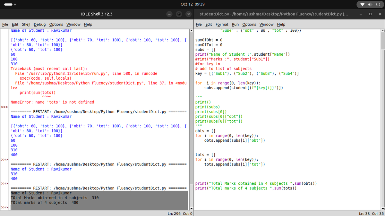This screenshot has height=216, width=385.
Task: Open the Window menu in the editor
Action: pos(266,24)
